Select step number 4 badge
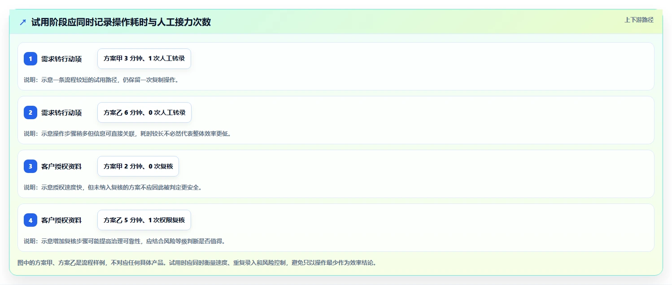672x285 pixels. [x=31, y=220]
